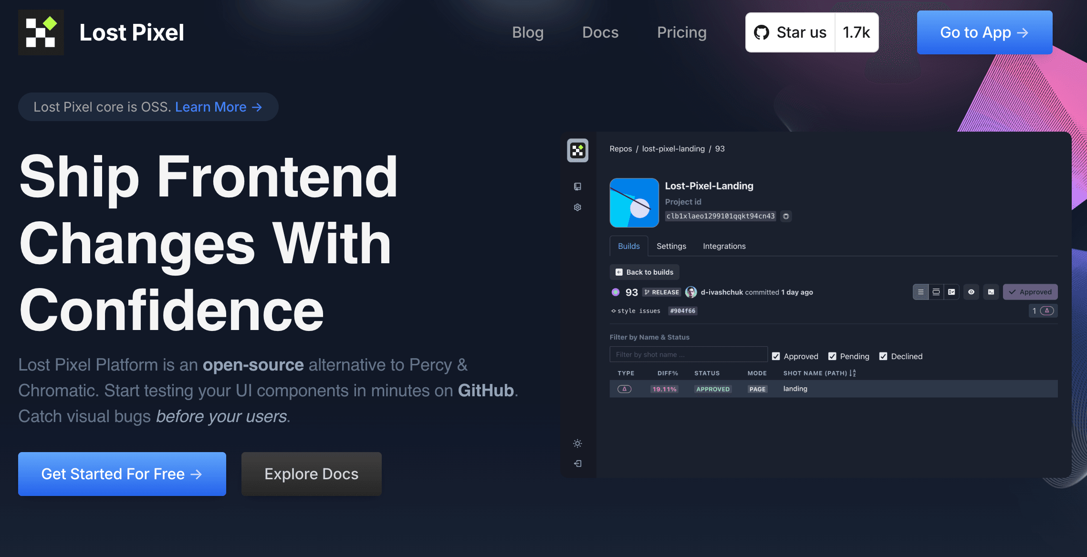Sort by shot name A-Z icon
This screenshot has height=557, width=1087.
pos(853,373)
